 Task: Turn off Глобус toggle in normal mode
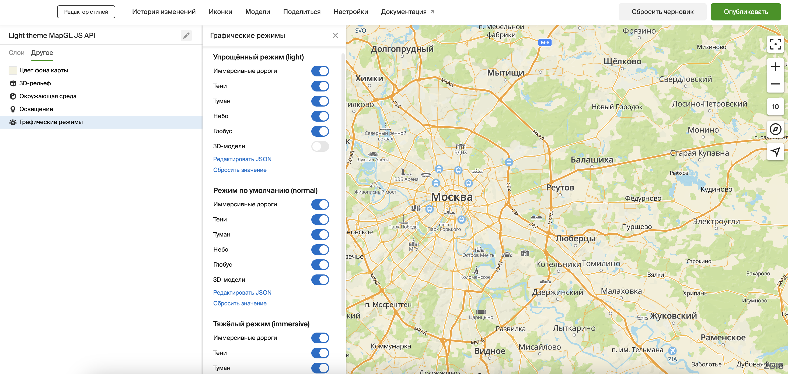[320, 264]
